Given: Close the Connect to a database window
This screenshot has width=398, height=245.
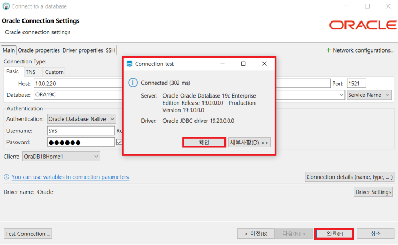Looking at the screenshot, I should [x=388, y=6].
